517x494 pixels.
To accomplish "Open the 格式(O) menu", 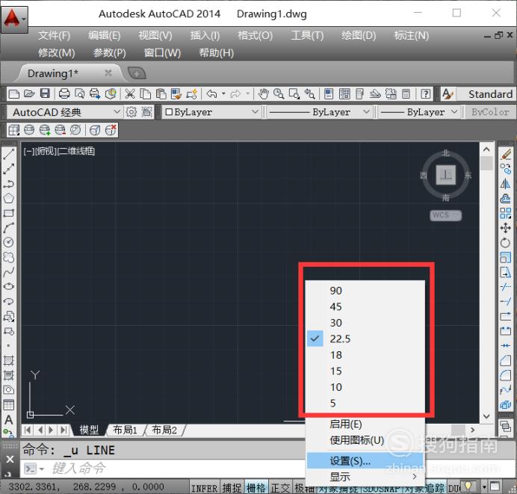I will (x=256, y=35).
